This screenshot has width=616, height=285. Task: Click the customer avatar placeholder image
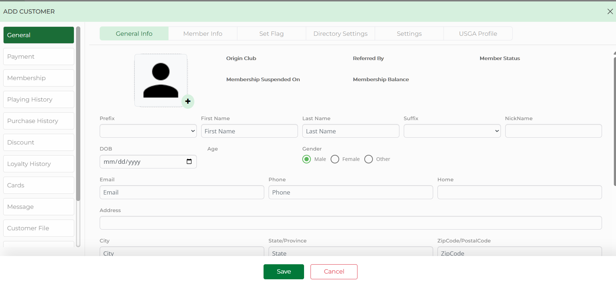pyautogui.click(x=161, y=80)
